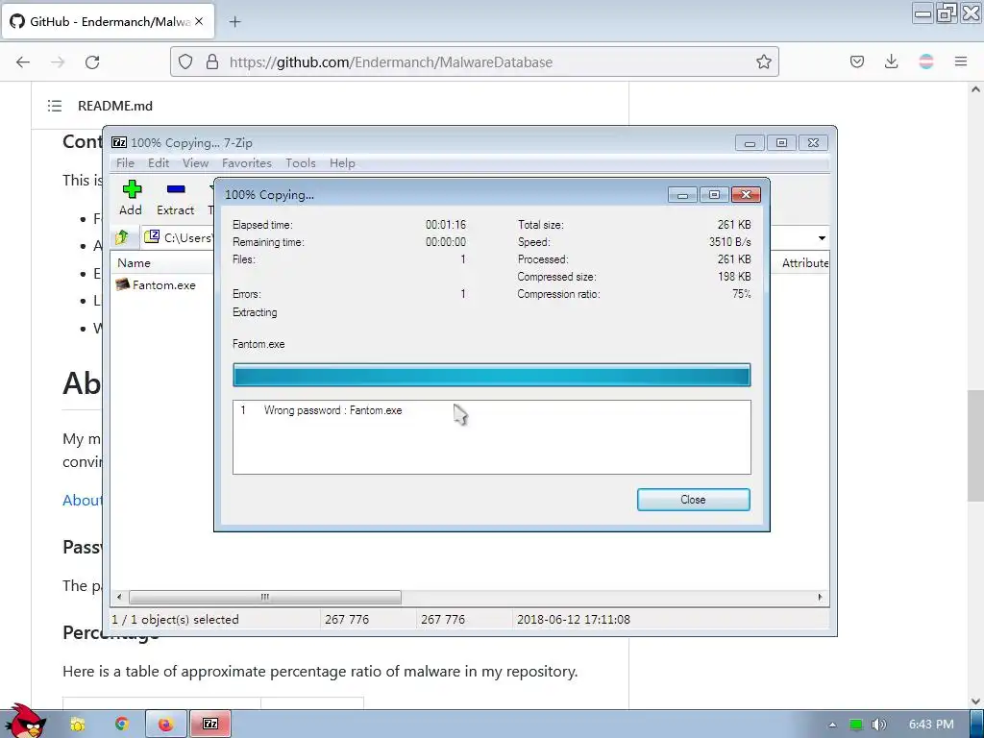
Task: Click the 7-Zip horizontal scrollbar thumb
Action: [265, 597]
